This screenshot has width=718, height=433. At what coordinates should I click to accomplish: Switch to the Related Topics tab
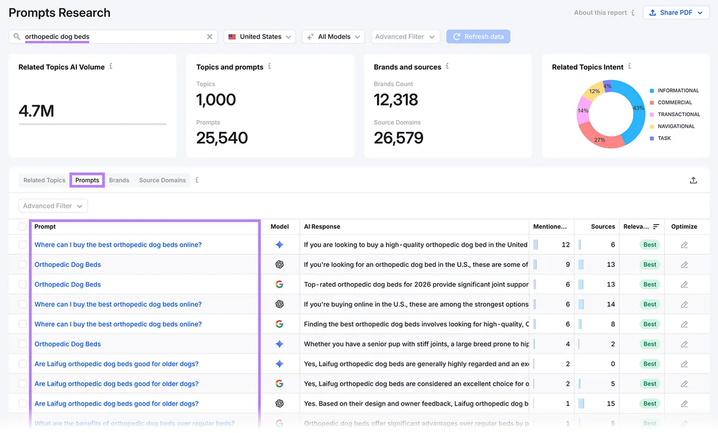click(44, 180)
